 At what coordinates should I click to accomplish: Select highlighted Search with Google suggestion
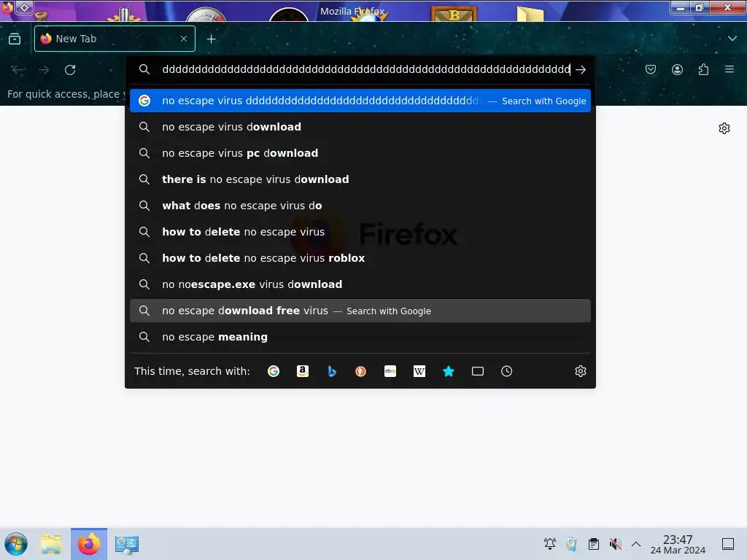(360, 101)
